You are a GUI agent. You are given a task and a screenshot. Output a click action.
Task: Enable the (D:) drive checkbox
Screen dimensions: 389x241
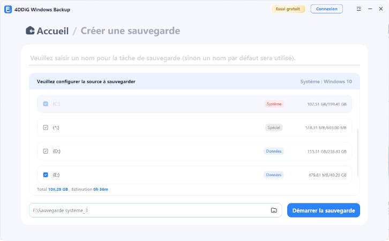(46, 151)
